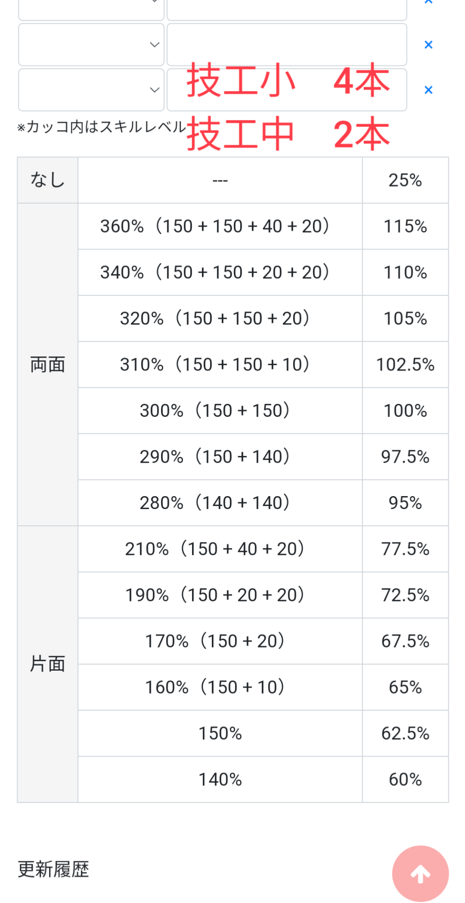The height and width of the screenshot is (903, 465).
Task: Jump to the 更新履歴 section heading
Action: coord(53,869)
